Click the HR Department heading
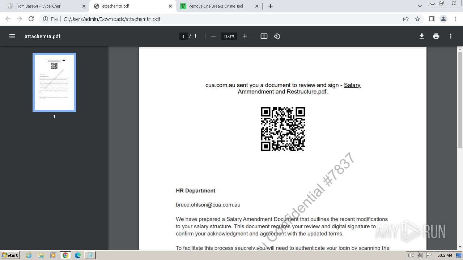This screenshot has width=463, height=260. tap(196, 191)
